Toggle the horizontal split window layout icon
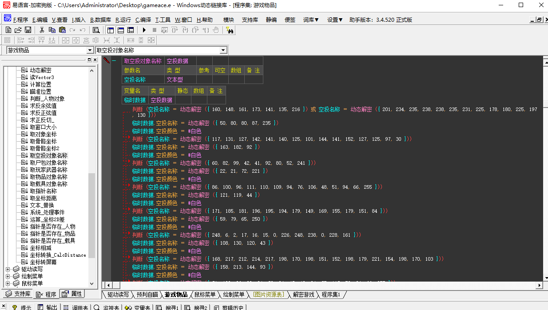The width and height of the screenshot is (548, 310). [x=120, y=30]
